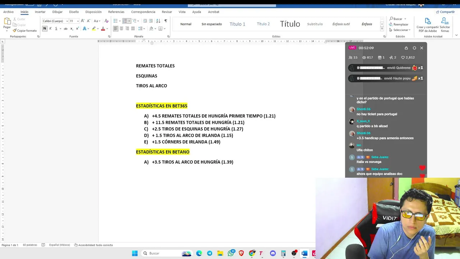Viewport: 460px width, 259px height.
Task: Open the Archivo menu
Action: (x=8, y=12)
